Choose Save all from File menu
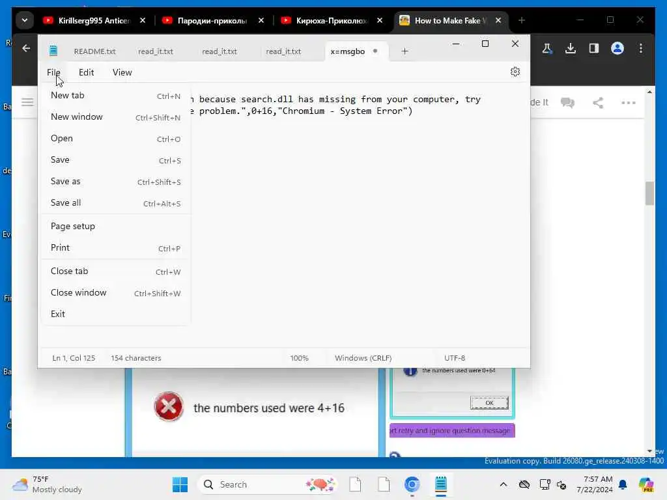The height and width of the screenshot is (500, 667). tap(115, 203)
